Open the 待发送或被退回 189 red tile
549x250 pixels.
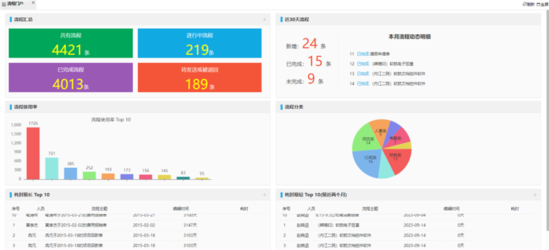pyautogui.click(x=200, y=77)
